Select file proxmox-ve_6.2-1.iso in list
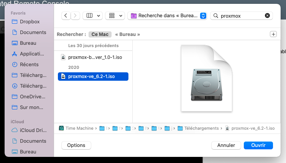The width and height of the screenshot is (286, 163). click(93, 77)
